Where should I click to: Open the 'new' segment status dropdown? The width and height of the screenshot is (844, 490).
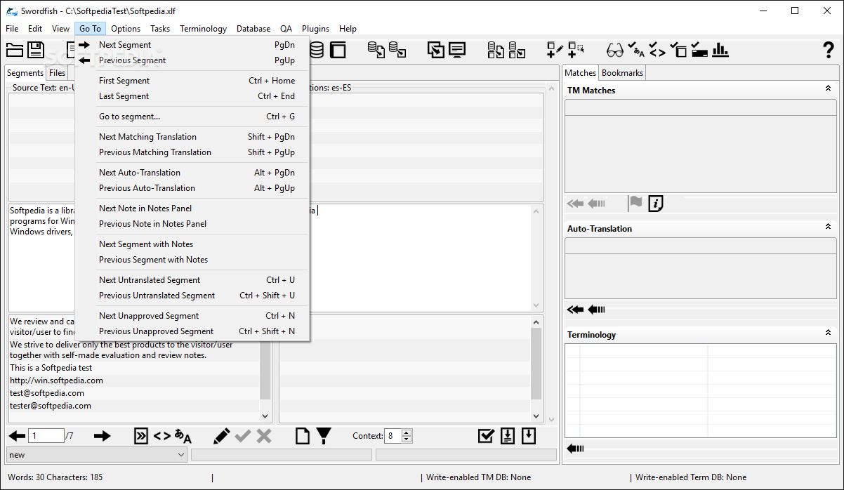(96, 455)
